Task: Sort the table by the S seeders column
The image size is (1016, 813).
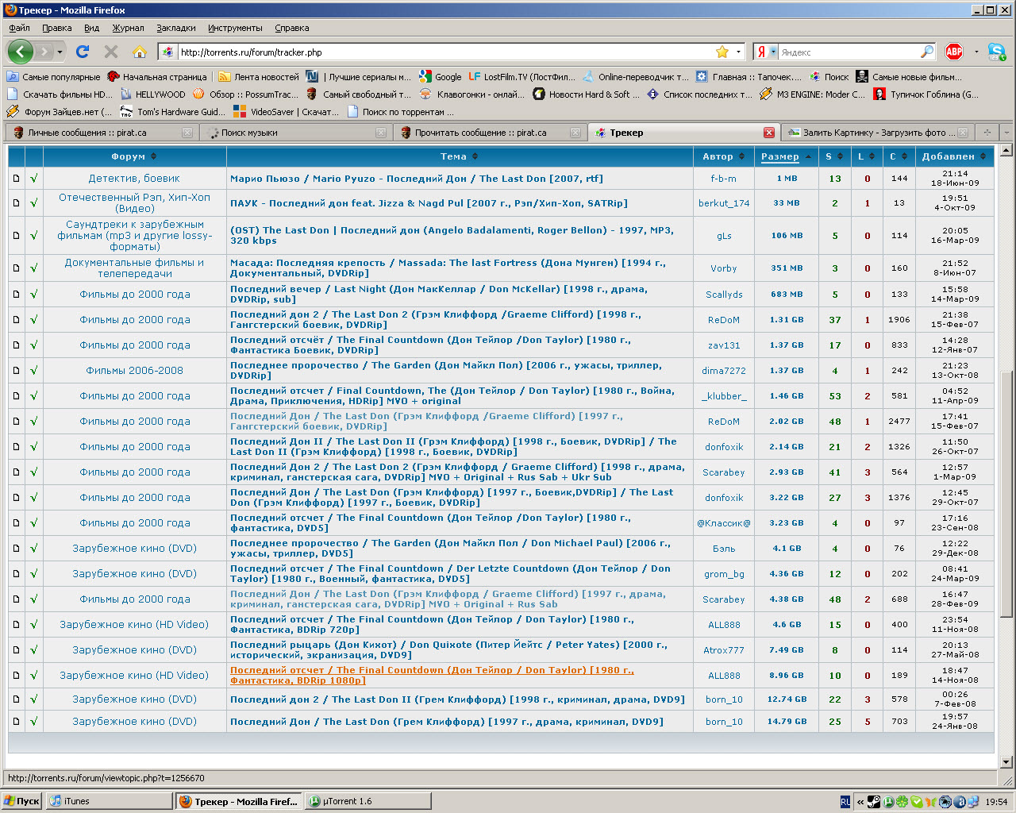Action: pyautogui.click(x=835, y=156)
